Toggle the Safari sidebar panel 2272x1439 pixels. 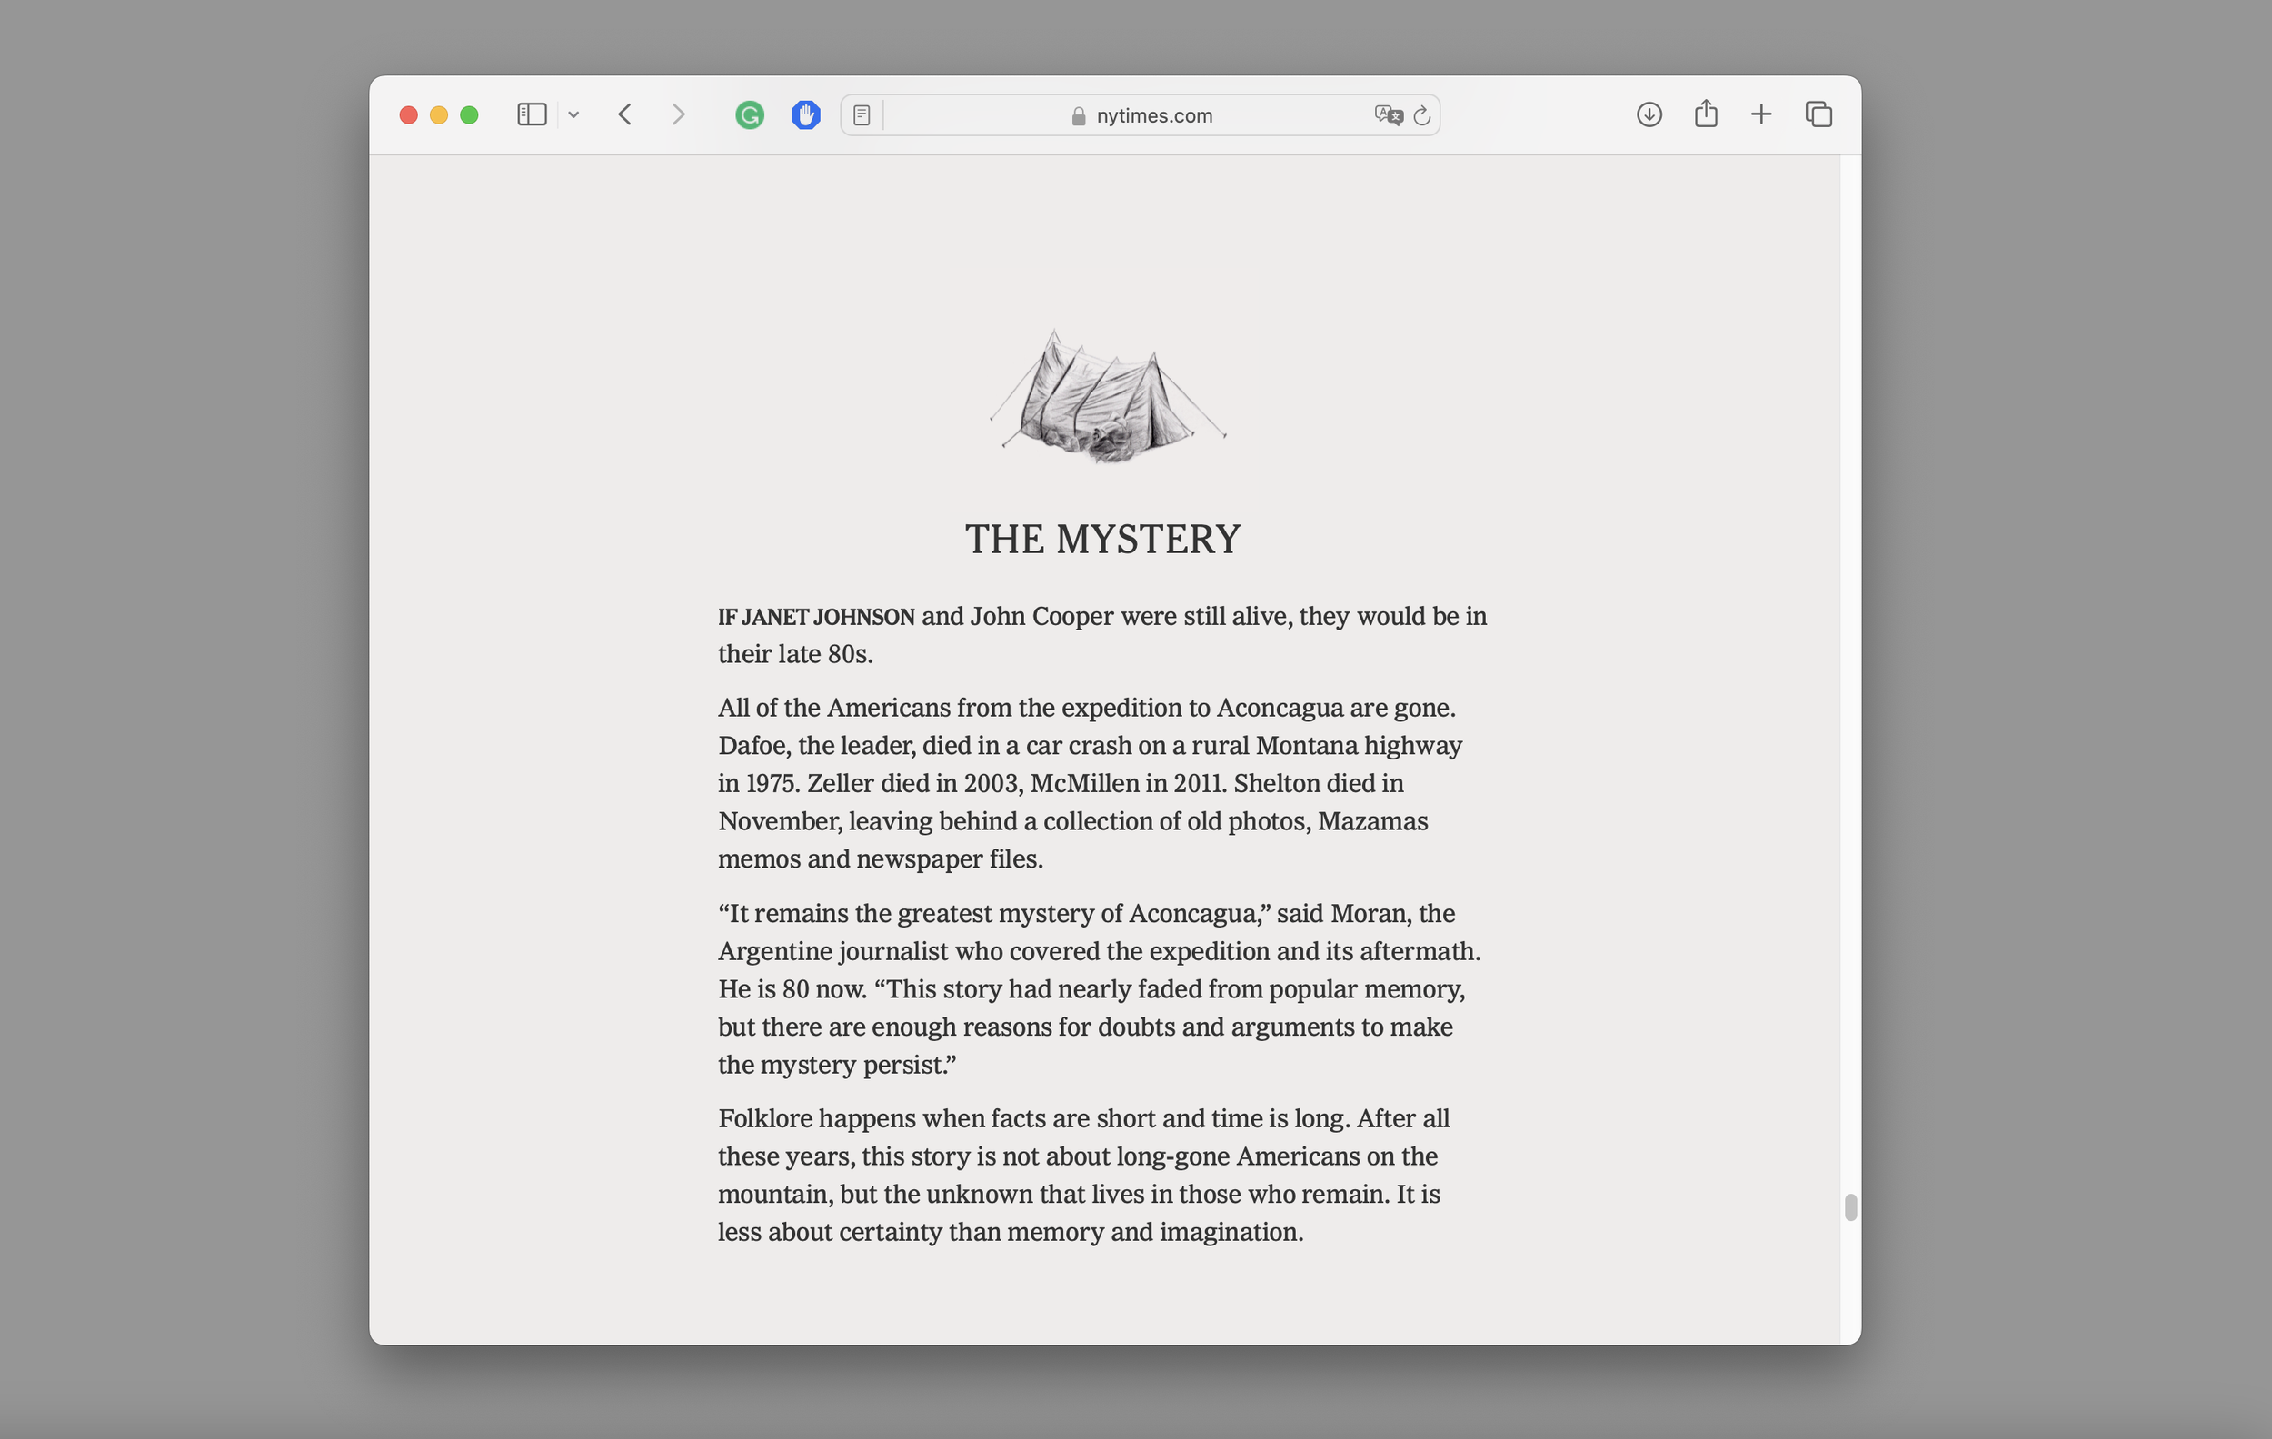[532, 115]
